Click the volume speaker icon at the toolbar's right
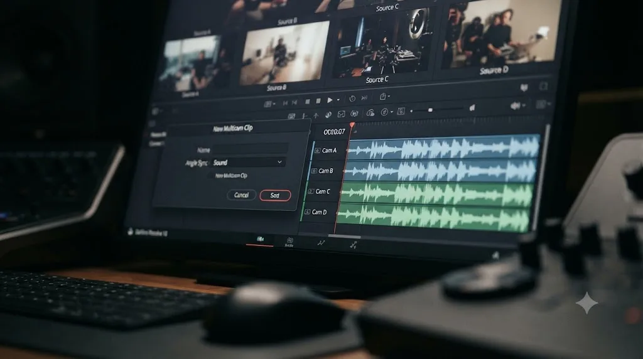The image size is (643, 359). pyautogui.click(x=515, y=105)
